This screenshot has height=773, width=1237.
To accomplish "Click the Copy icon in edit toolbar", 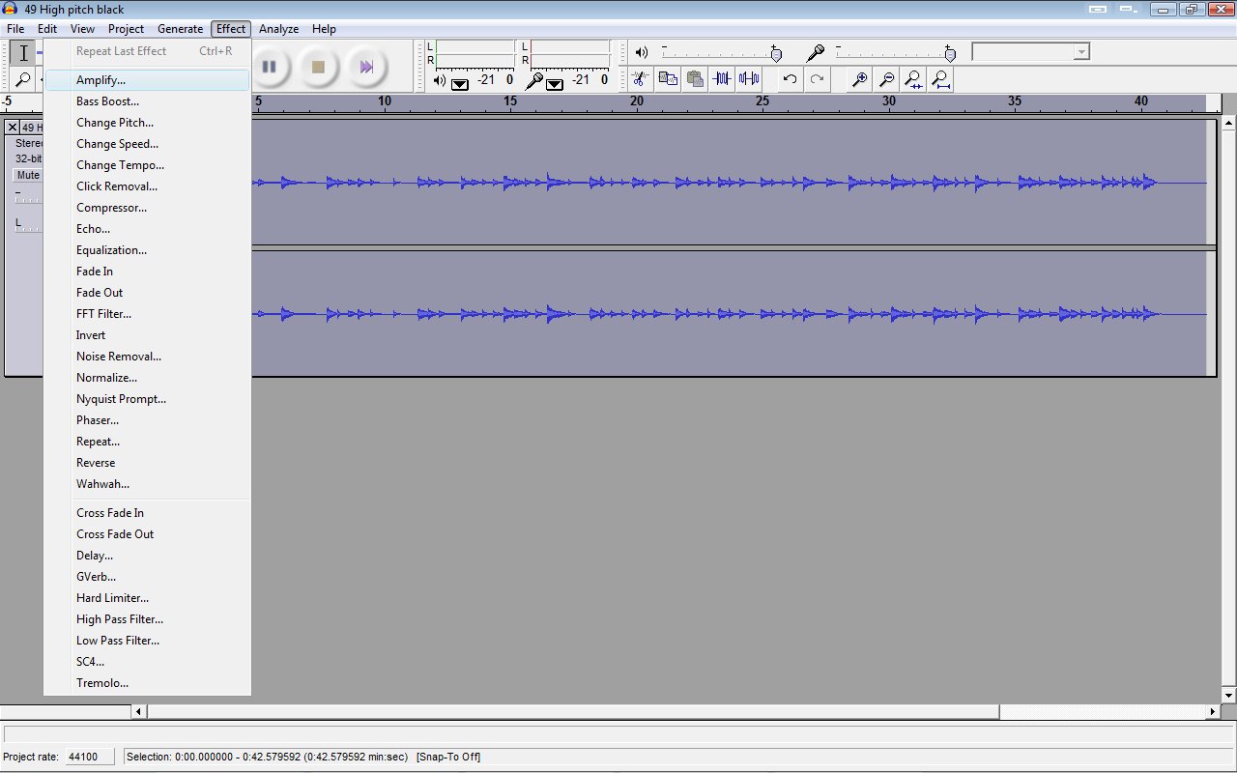I will pyautogui.click(x=668, y=79).
